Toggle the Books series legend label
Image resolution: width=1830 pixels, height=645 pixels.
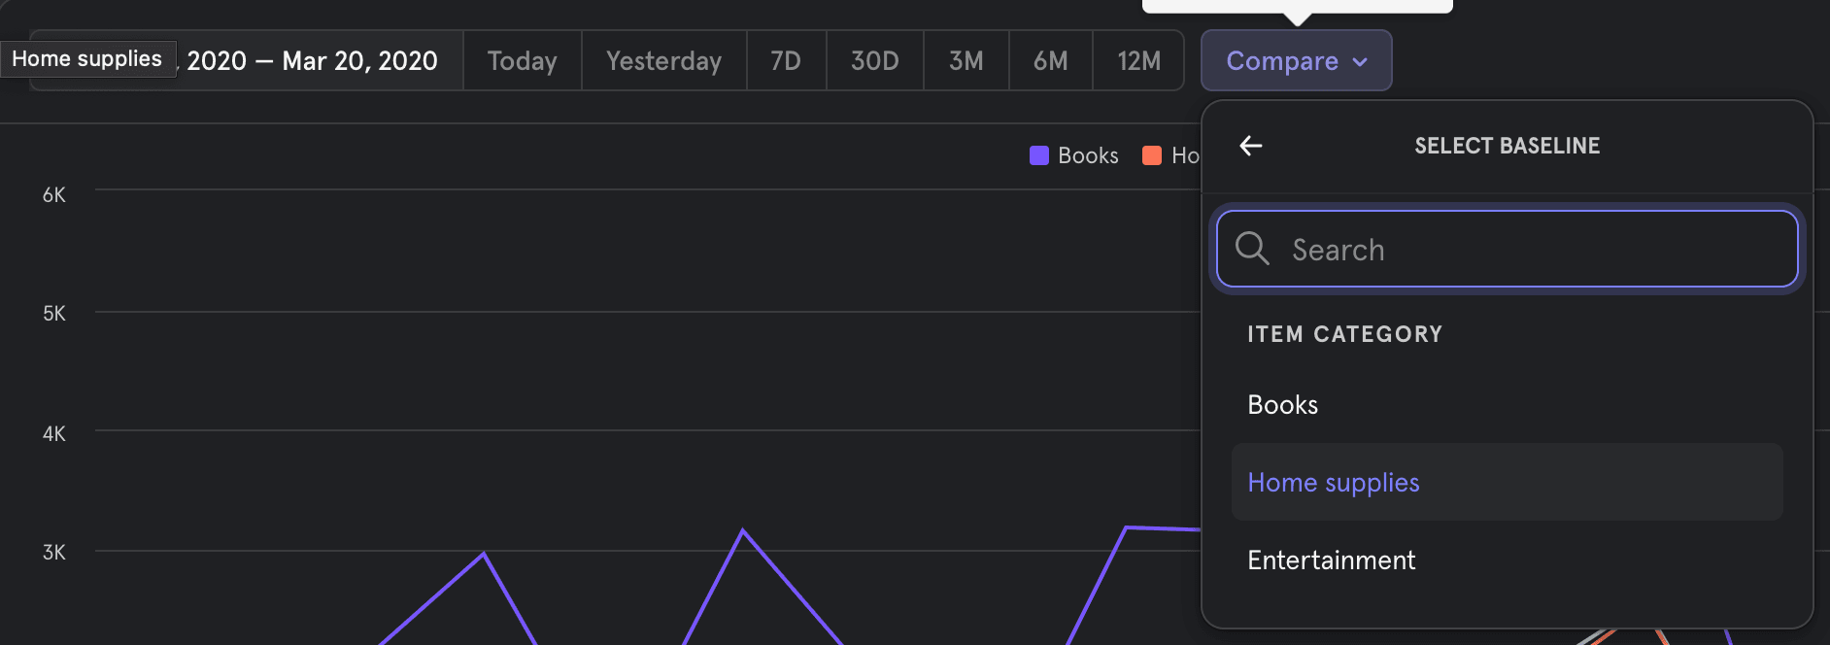coord(1088,155)
